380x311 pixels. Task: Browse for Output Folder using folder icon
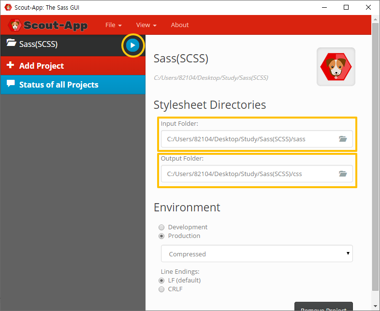coord(343,174)
